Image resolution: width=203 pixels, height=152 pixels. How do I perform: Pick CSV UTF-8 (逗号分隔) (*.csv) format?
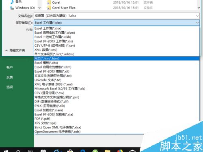[117, 45]
